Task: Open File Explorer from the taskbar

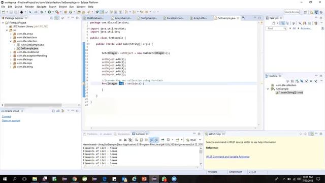Action: [x=35, y=179]
